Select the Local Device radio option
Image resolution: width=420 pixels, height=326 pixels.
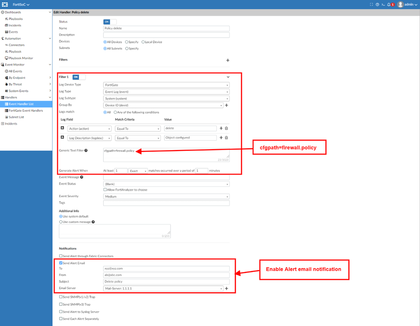pyautogui.click(x=143, y=42)
